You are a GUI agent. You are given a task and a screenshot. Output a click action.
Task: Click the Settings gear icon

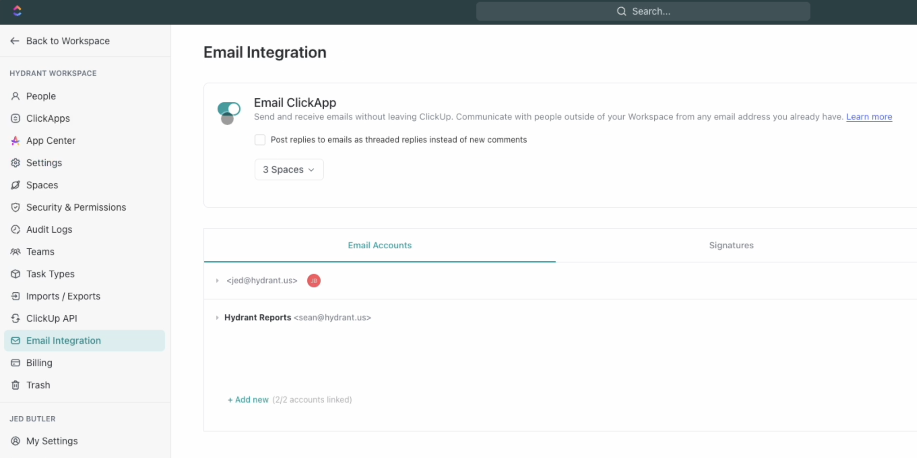point(15,163)
